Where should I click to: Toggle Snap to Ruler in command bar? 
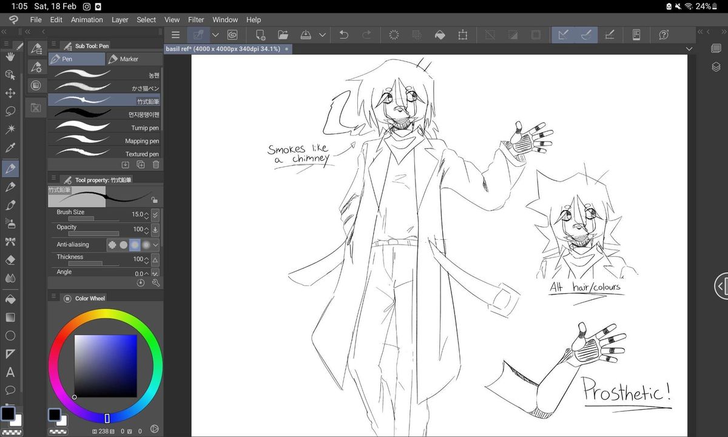[x=563, y=35]
